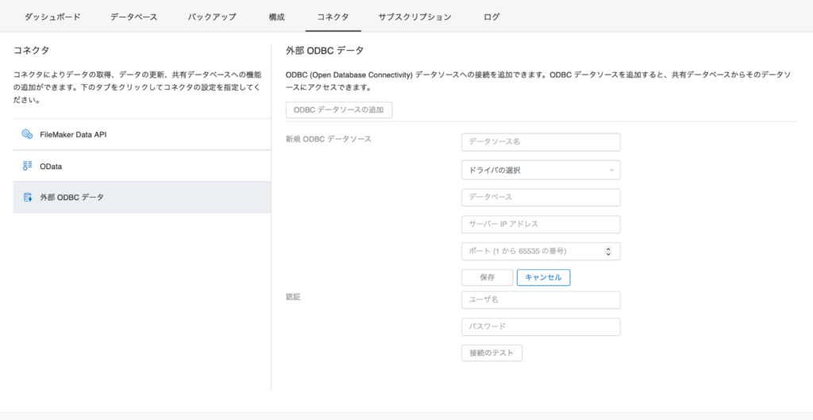Go to the バックアップ tab
The width and height of the screenshot is (813, 420).
[211, 17]
